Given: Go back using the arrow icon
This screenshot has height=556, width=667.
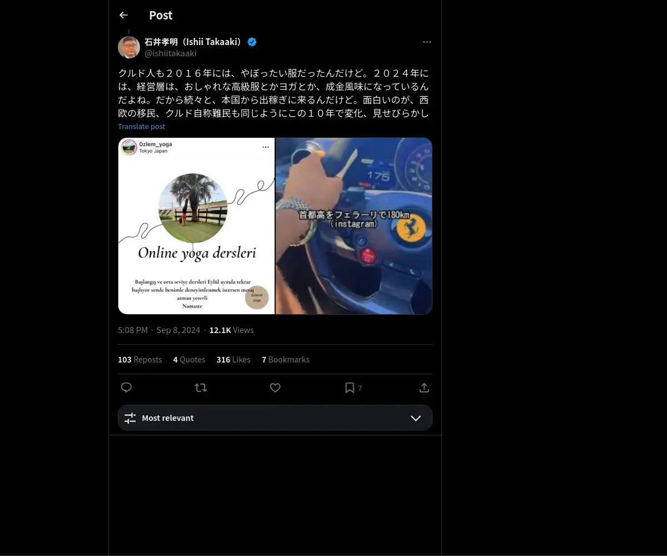Looking at the screenshot, I should coord(123,15).
